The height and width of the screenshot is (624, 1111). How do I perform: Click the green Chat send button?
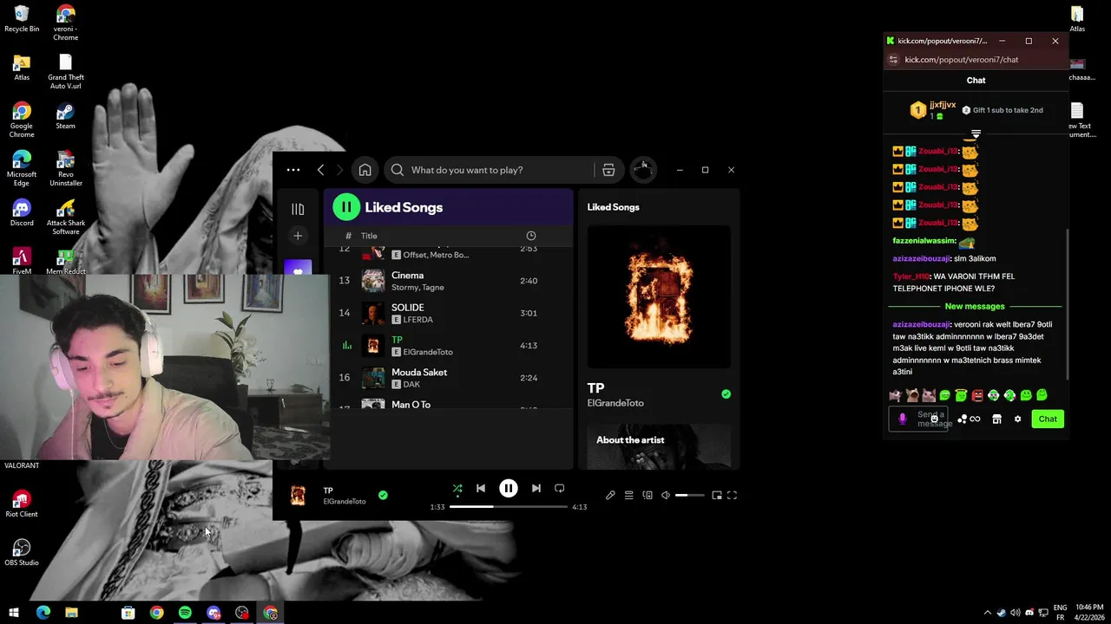tap(1048, 419)
